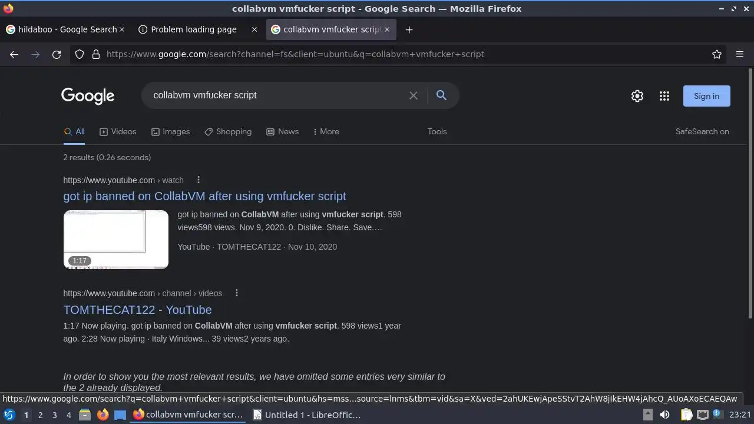Open options for YouTube channel result
The height and width of the screenshot is (424, 754).
coord(237,293)
